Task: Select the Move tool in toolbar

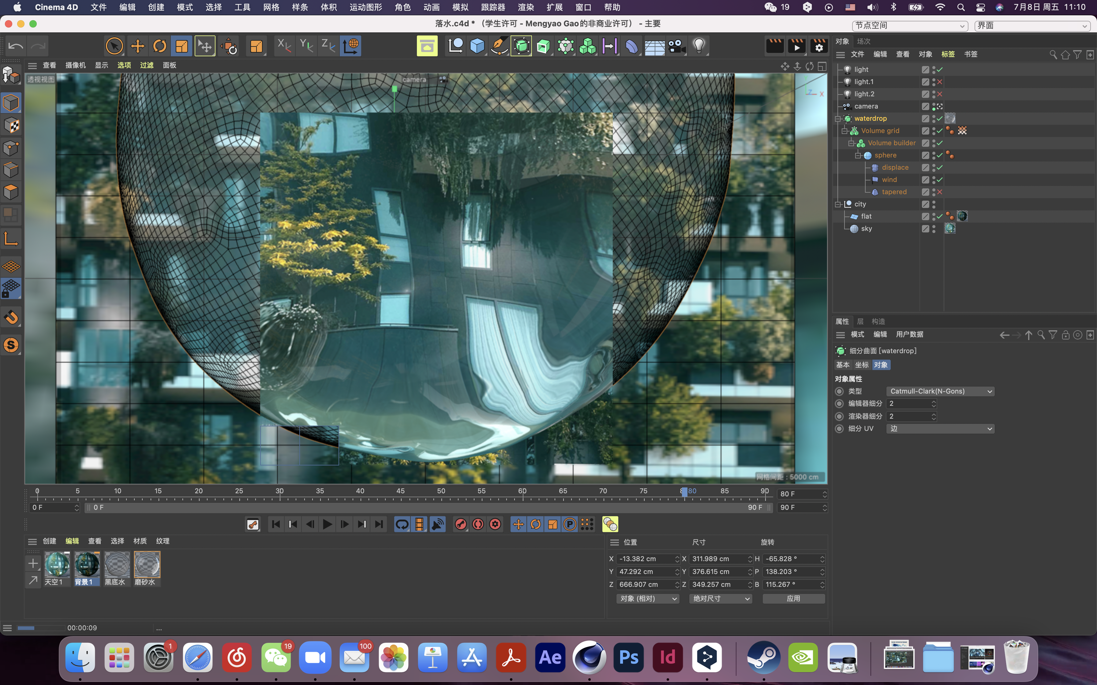Action: [x=137, y=46]
